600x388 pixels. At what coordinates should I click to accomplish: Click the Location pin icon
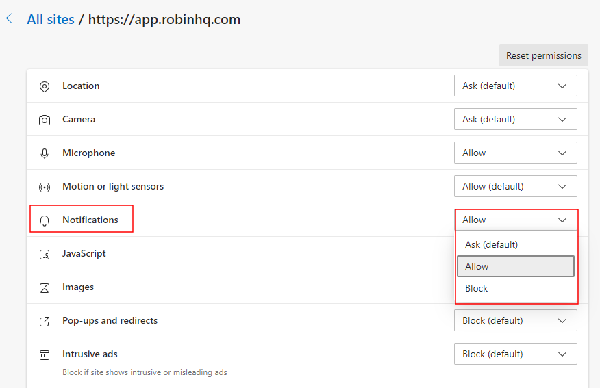[45, 86]
